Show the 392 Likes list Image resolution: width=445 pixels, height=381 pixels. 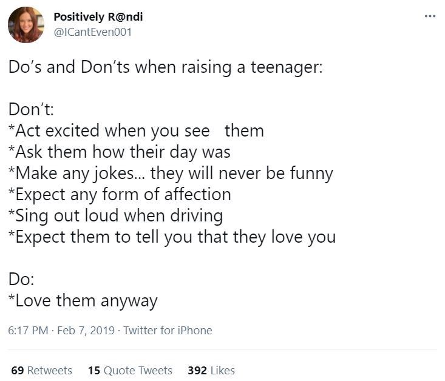(211, 370)
